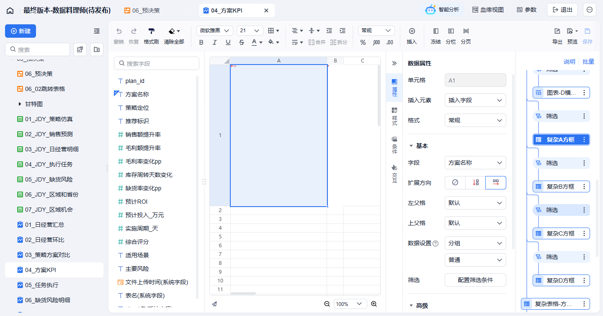Open the 插入元素 dropdown
The height and width of the screenshot is (316, 603).
475,100
